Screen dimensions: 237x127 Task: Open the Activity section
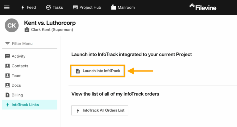click(30, 56)
